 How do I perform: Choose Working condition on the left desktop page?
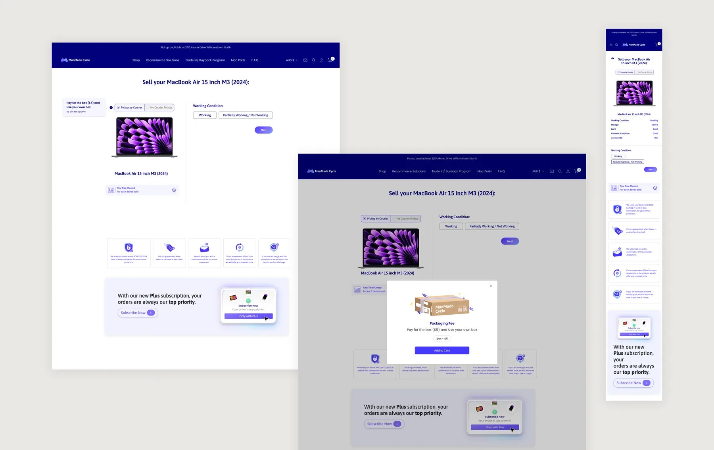[205, 115]
